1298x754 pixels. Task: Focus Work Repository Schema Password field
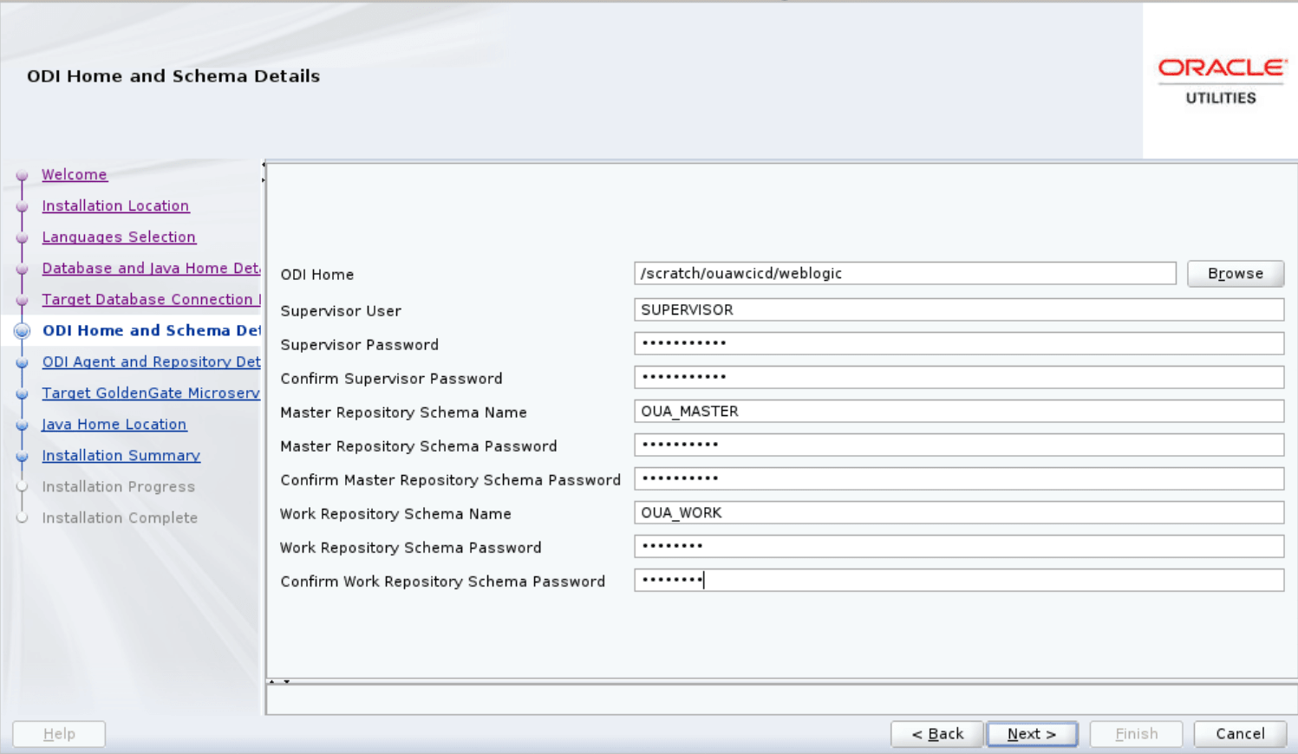click(x=959, y=546)
